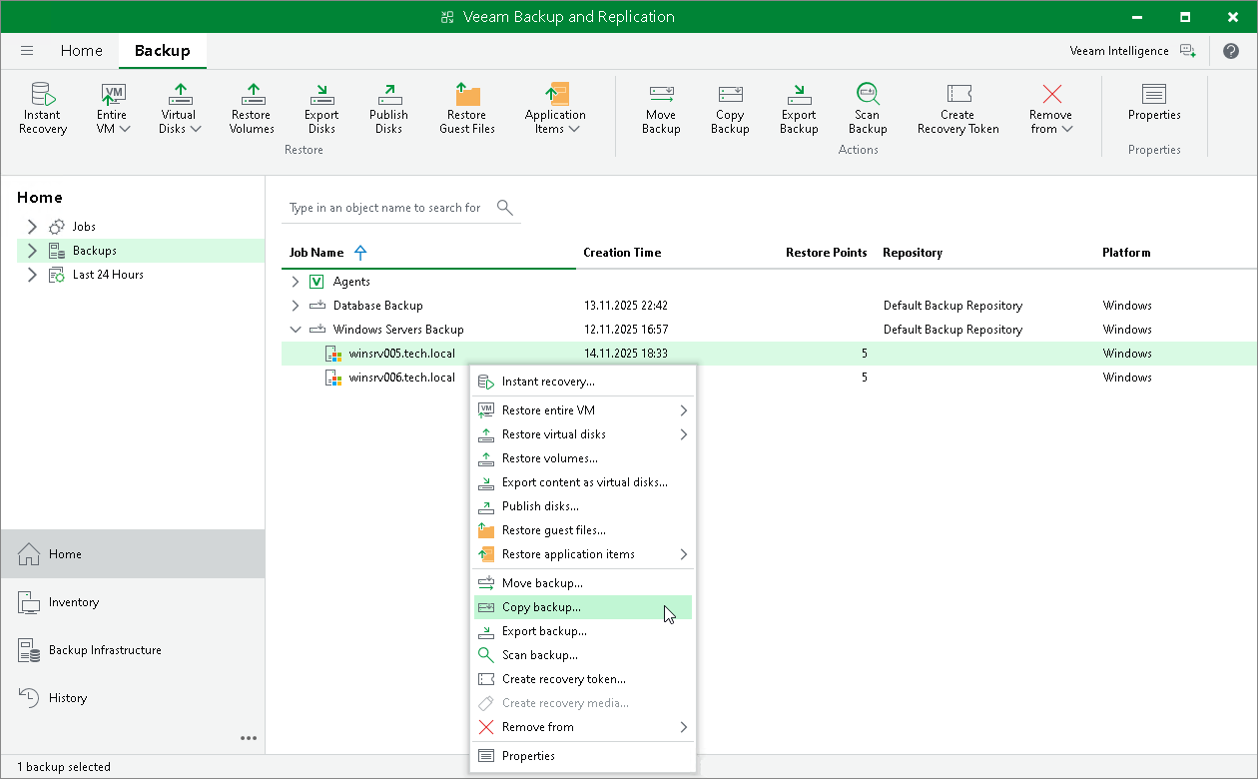Select Last 24 Hours tree item
Image resolution: width=1258 pixels, height=779 pixels.
pos(108,275)
